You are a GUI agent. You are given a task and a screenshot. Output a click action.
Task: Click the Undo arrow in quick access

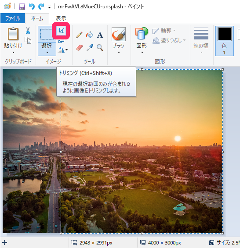(x=32, y=7)
